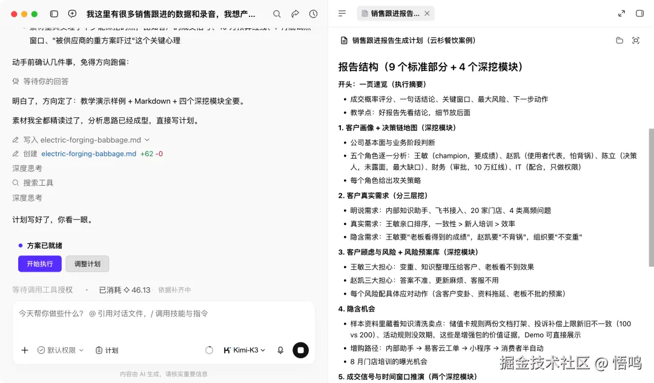This screenshot has height=383, width=654.
Task: Click section heading 4. 隐含机会
Action: (x=356, y=309)
